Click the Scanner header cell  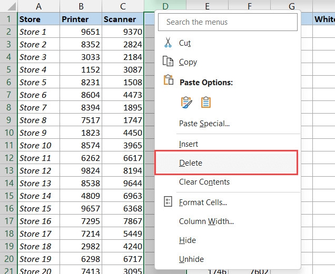123,19
